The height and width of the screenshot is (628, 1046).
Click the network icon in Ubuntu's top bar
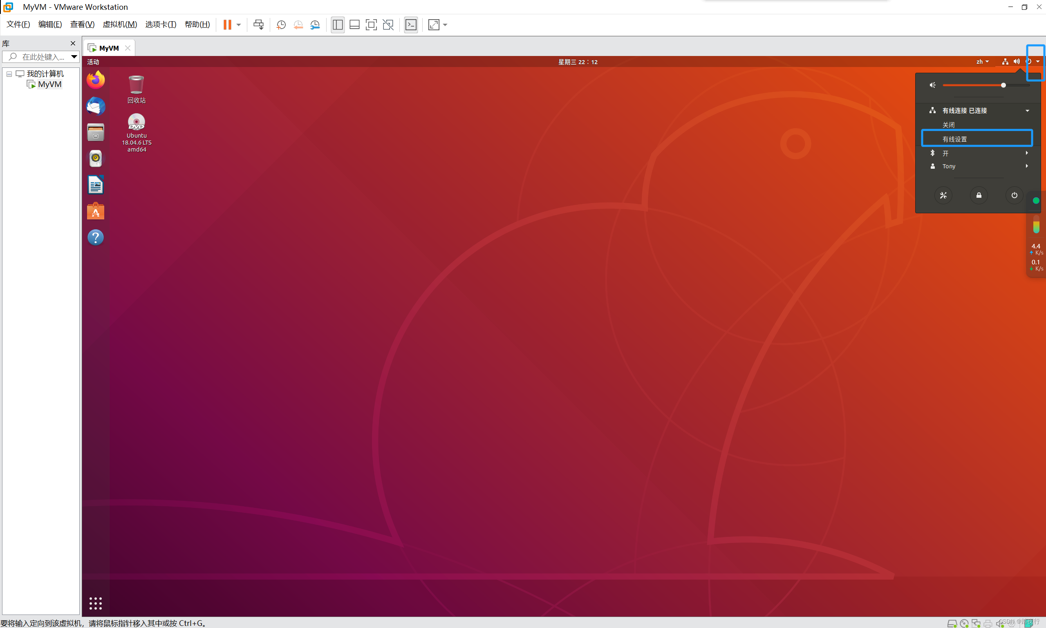[1005, 62]
